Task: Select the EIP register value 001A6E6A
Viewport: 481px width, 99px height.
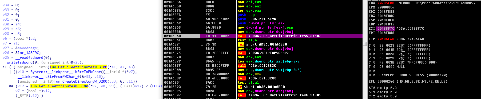Action: pyautogui.click(x=386, y=39)
